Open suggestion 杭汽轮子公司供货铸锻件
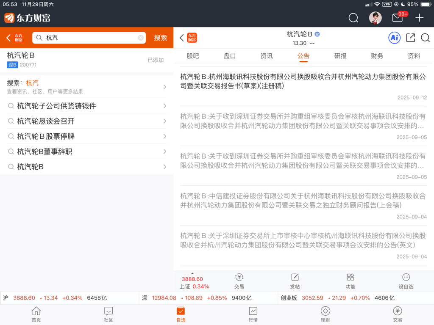 click(x=86, y=106)
